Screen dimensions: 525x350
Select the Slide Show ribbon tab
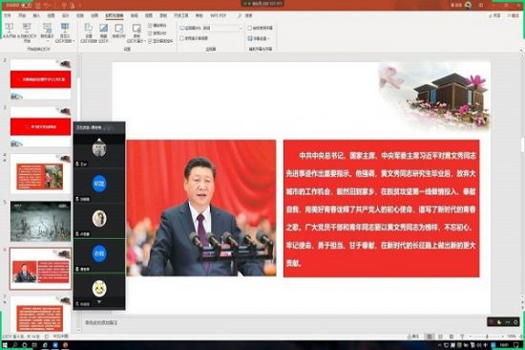point(115,15)
